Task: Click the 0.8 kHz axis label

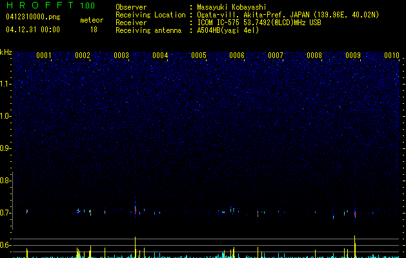Action: (x=5, y=181)
